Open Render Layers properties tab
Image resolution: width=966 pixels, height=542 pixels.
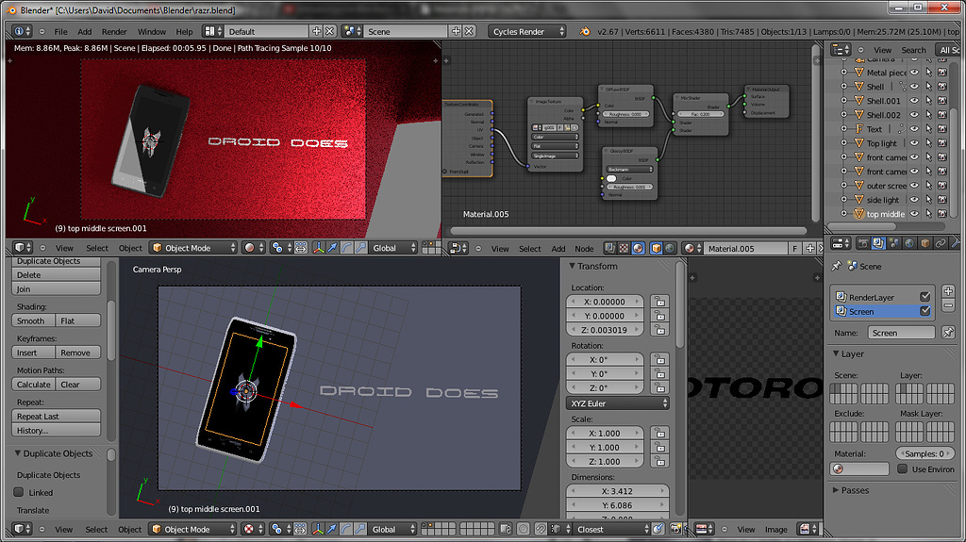878,243
